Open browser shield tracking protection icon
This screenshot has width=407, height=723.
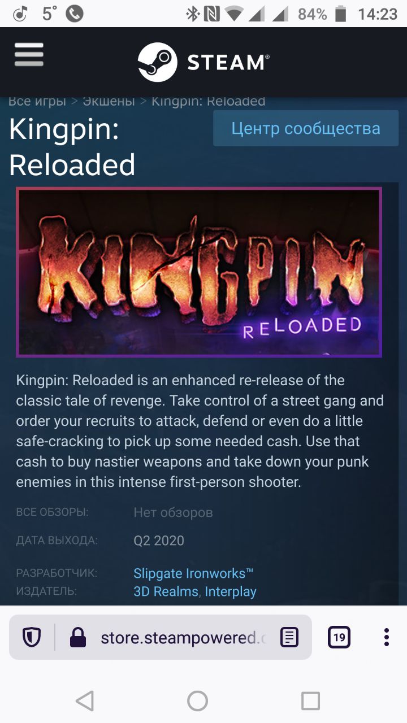(x=32, y=638)
